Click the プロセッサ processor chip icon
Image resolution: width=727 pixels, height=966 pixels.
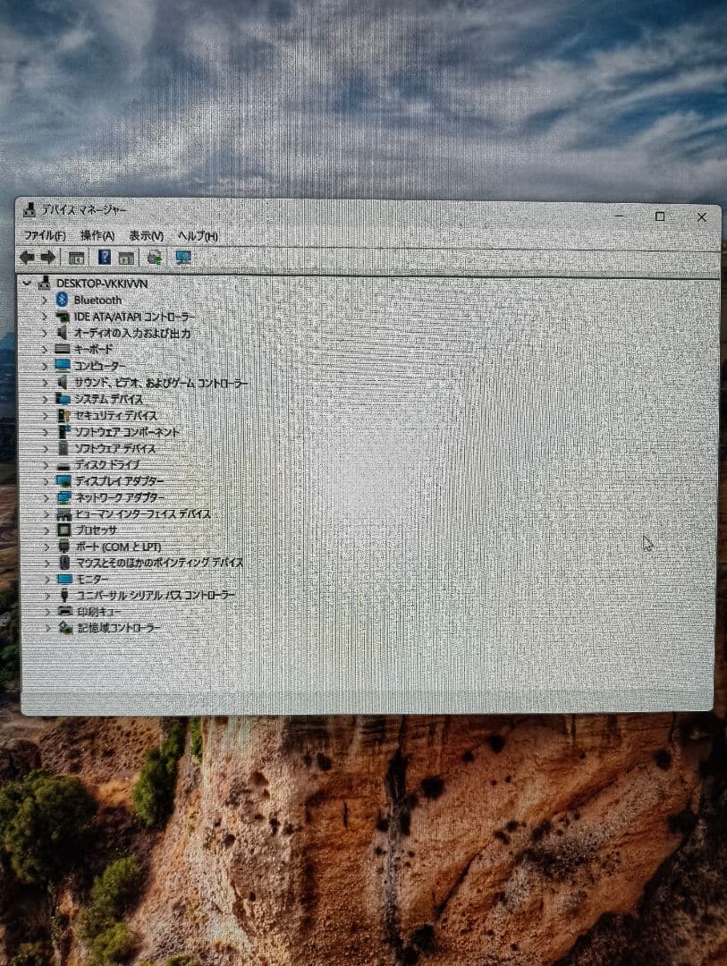tap(60, 530)
